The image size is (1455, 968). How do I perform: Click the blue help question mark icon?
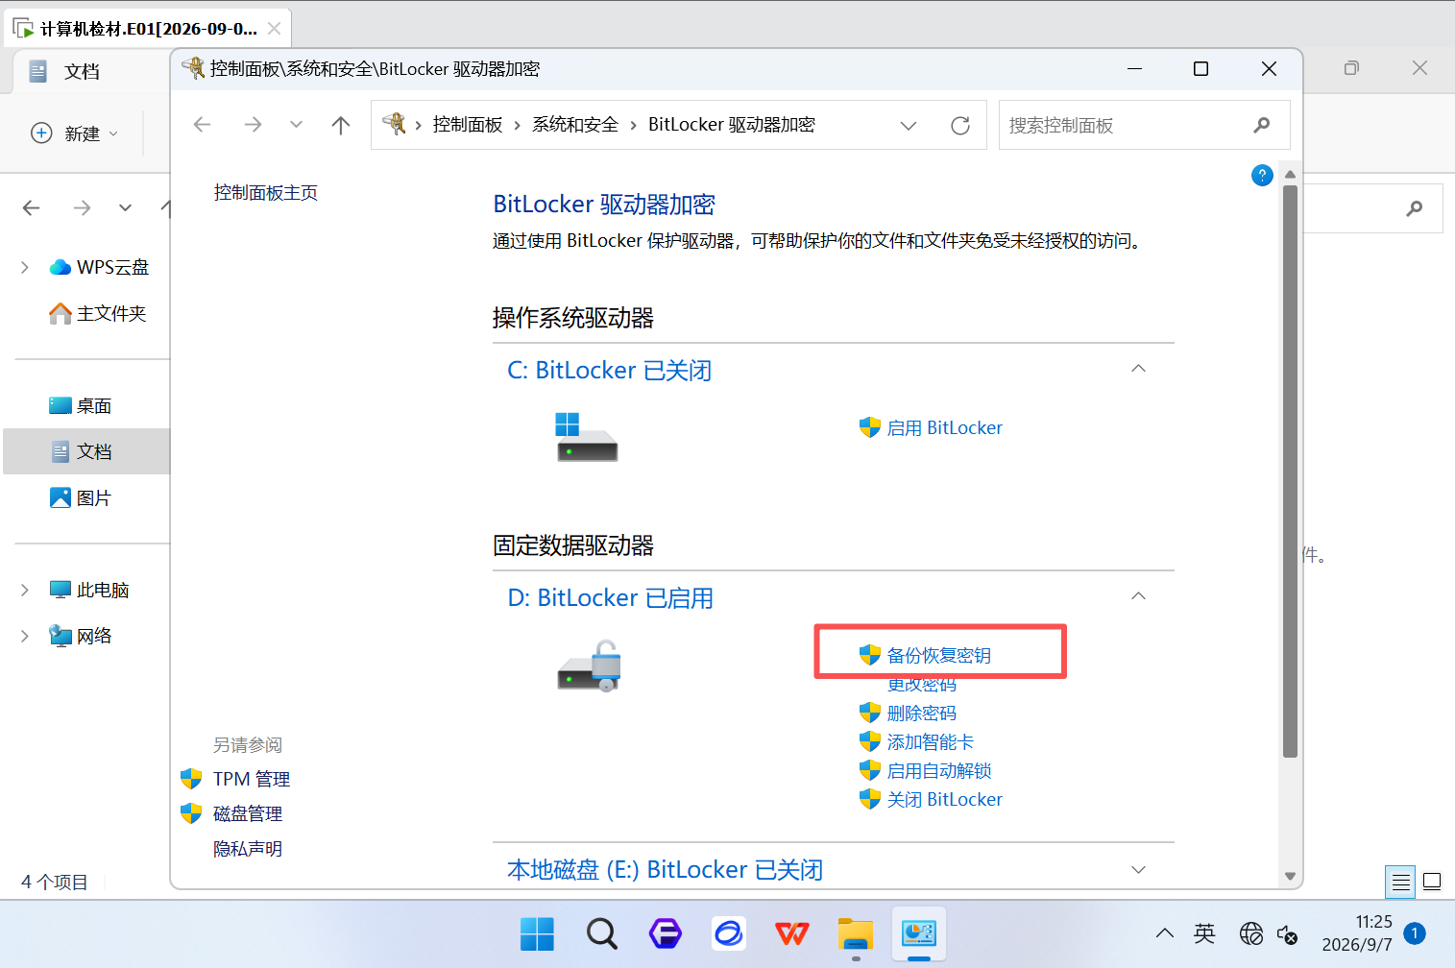[x=1262, y=175]
